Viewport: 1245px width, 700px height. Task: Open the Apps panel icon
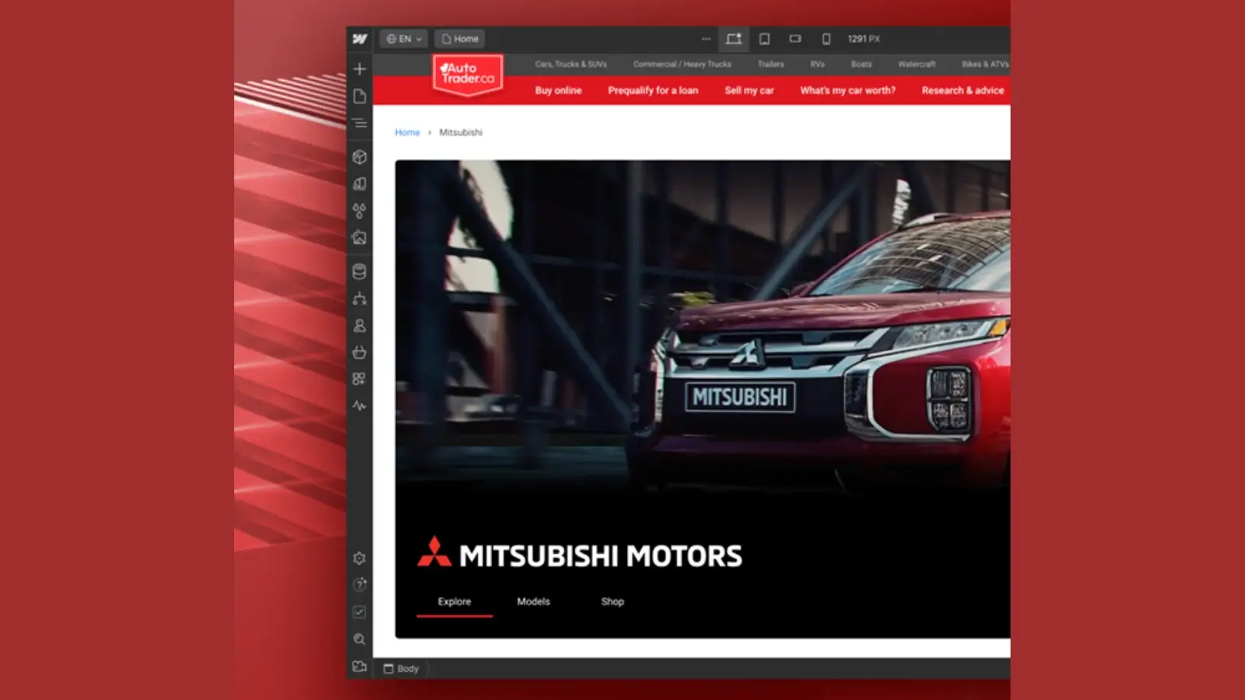click(x=359, y=379)
